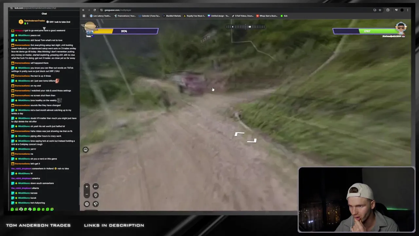
Task: Click TomAndersonTrades leaderboard name
Action: (x=34, y=21)
